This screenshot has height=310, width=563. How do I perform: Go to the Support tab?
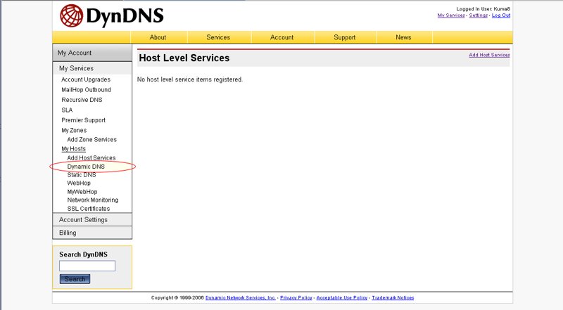click(x=345, y=37)
